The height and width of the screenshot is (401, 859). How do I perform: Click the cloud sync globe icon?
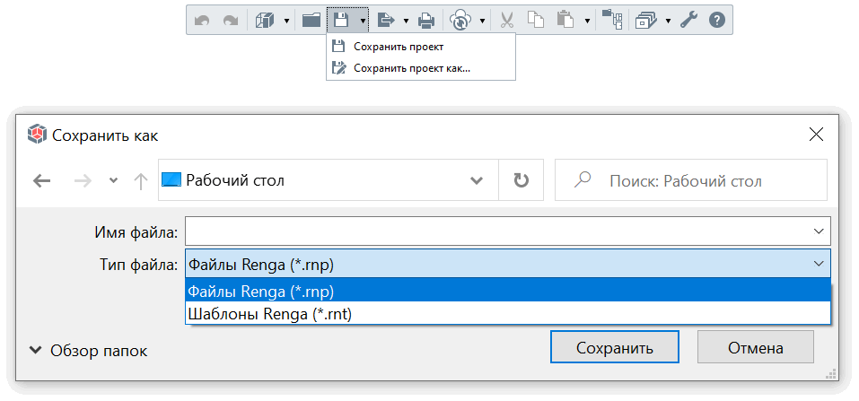(x=460, y=21)
